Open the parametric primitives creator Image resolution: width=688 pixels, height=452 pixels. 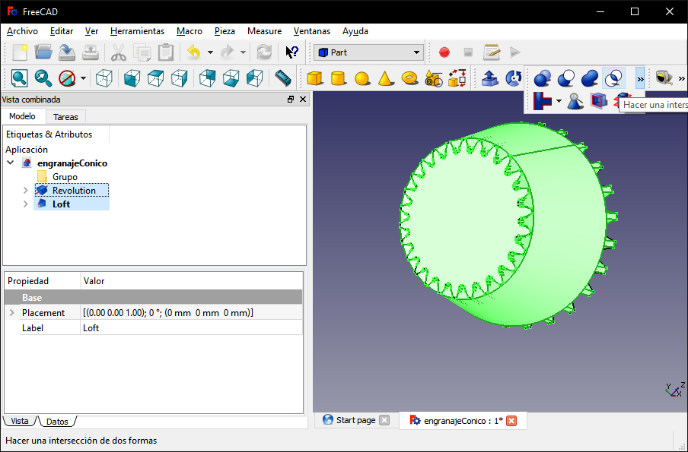coord(434,78)
